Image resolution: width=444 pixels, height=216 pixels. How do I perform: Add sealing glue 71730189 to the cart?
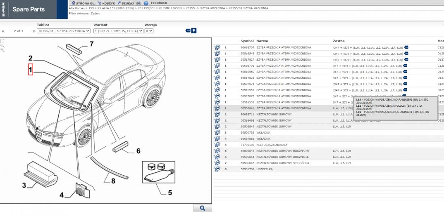click(217, 145)
